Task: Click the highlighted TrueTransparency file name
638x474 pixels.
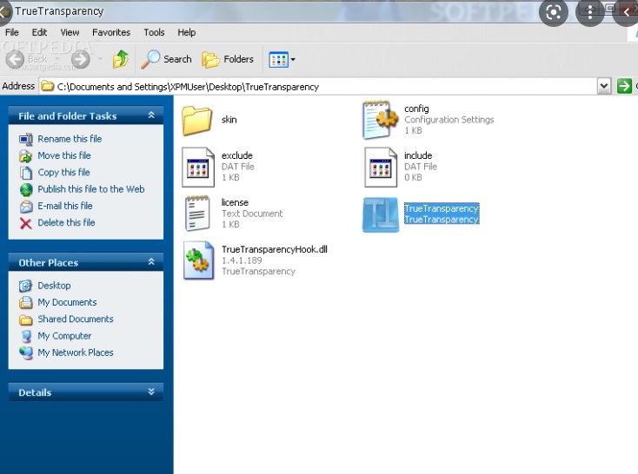Action: 442,208
